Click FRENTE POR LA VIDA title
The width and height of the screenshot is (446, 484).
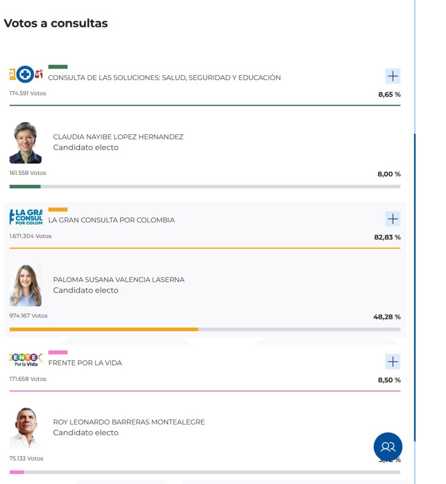point(85,363)
